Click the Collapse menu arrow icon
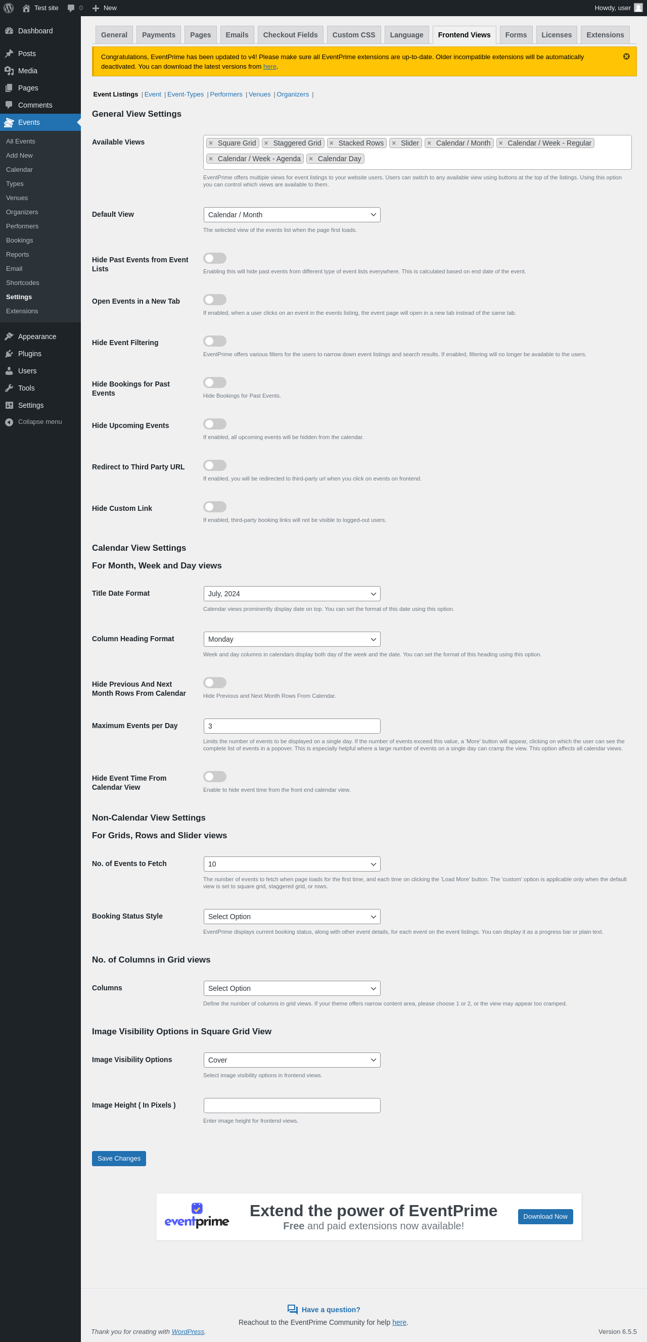The image size is (647, 1342). click(9, 422)
